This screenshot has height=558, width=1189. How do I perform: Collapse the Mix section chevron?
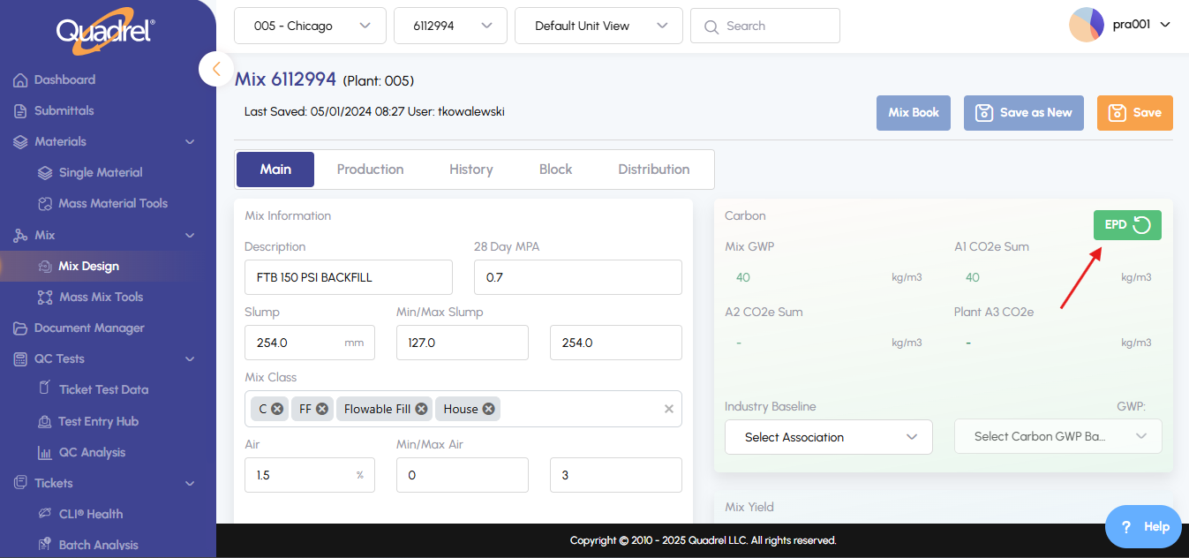point(190,236)
